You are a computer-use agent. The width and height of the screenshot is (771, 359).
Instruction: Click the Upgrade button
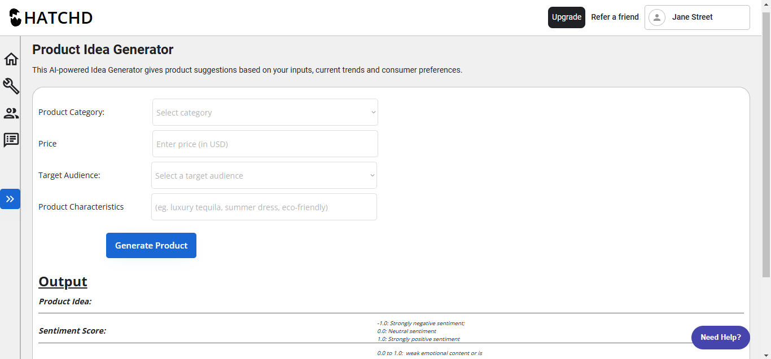[567, 17]
